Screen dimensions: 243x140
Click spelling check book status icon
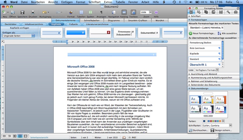[124, 137]
